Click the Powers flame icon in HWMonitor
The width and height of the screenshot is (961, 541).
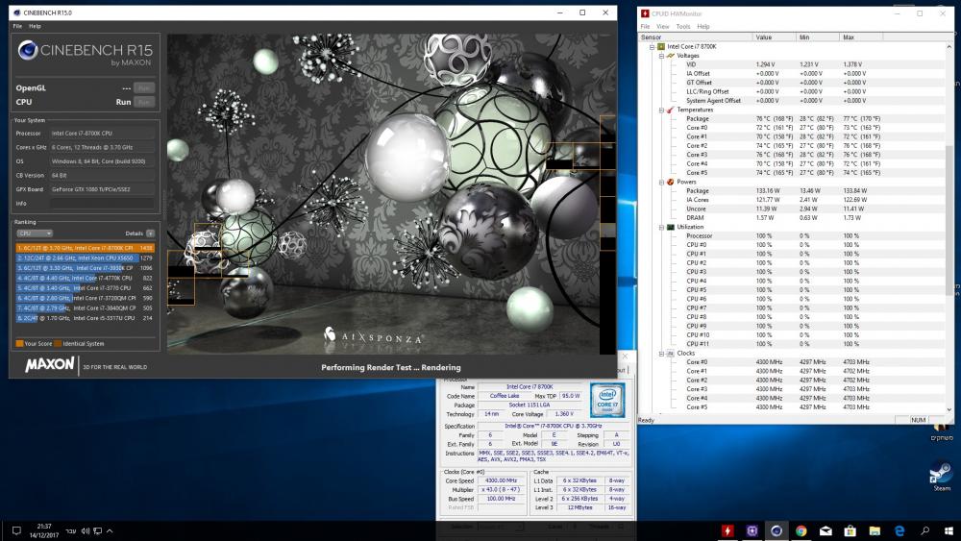(671, 182)
